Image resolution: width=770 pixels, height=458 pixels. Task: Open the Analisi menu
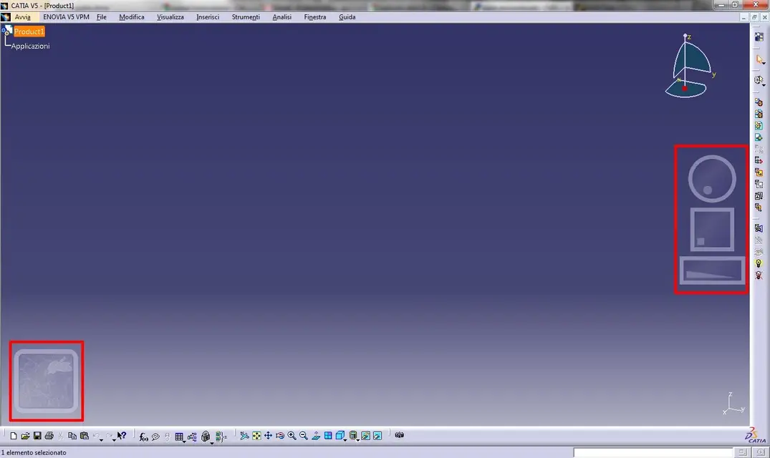tap(282, 17)
